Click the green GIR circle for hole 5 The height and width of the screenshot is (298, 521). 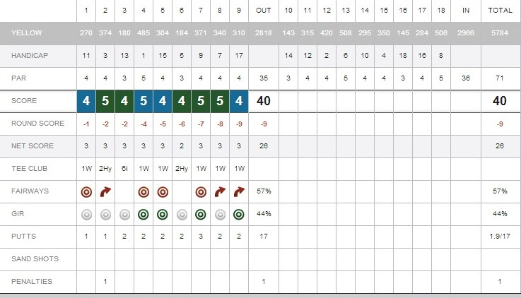[163, 214]
